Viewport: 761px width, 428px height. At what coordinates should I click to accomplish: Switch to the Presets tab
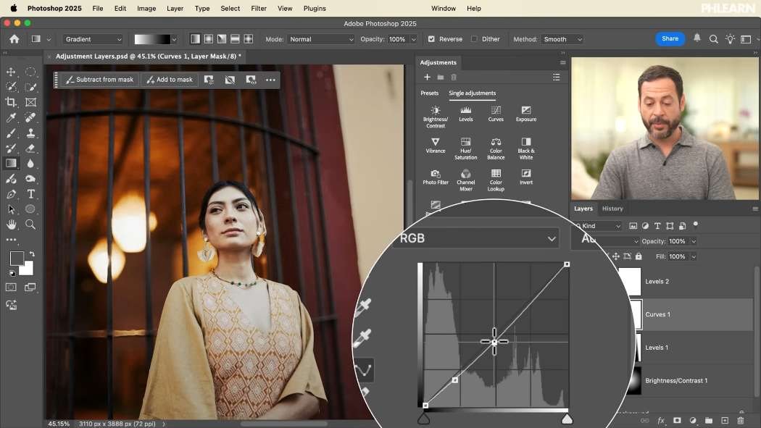[429, 93]
